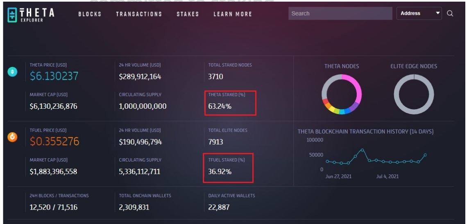This screenshot has width=469, height=224.
Task: Click total onchain wallets value 2,309,831
Action: [x=134, y=207]
